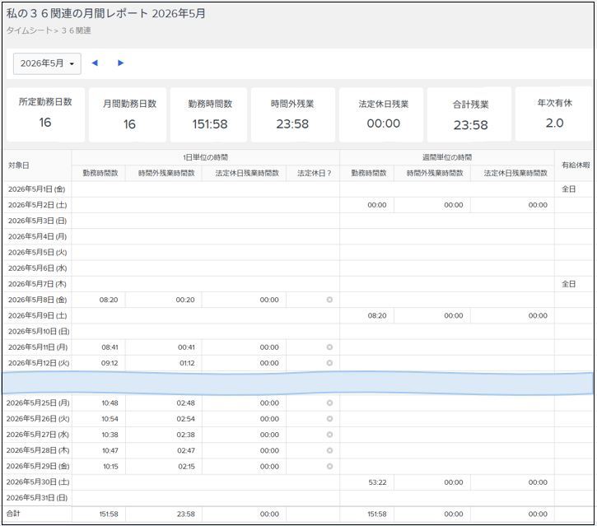
Task: Click legal holiday marker for 2026年5月28日 row
Action: tap(329, 450)
